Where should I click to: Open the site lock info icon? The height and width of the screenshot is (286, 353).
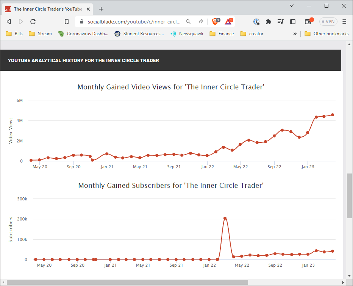[82, 22]
